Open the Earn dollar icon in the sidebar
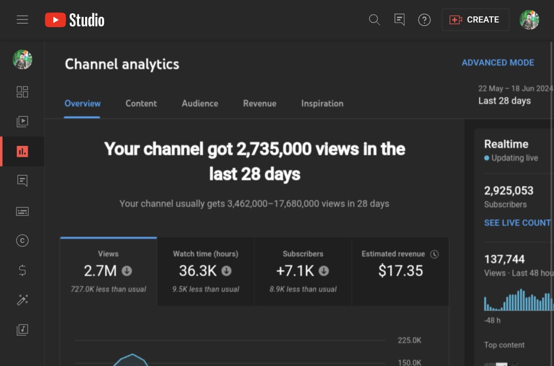 [22, 270]
